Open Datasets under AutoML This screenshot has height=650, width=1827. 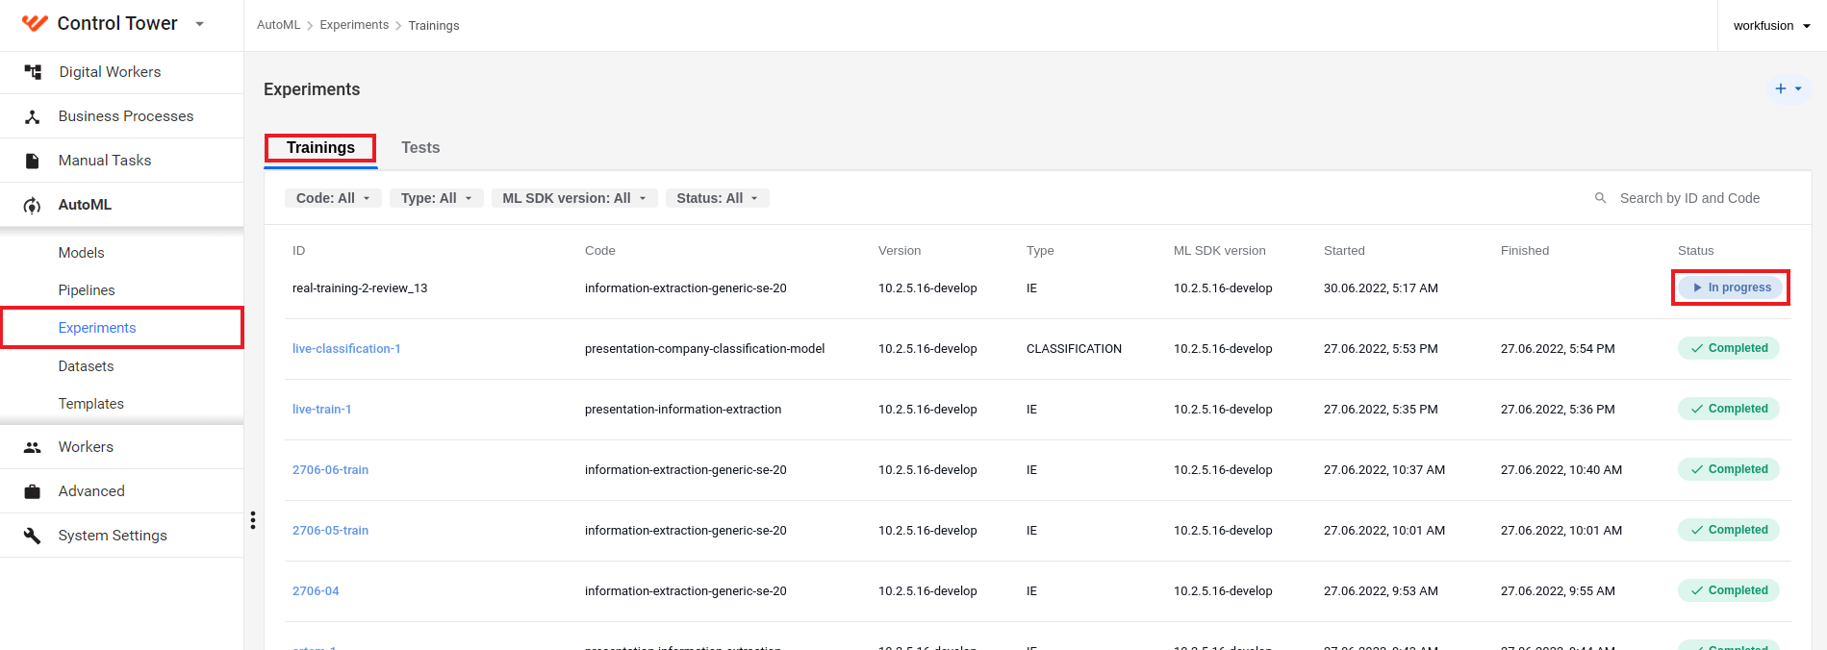[86, 366]
